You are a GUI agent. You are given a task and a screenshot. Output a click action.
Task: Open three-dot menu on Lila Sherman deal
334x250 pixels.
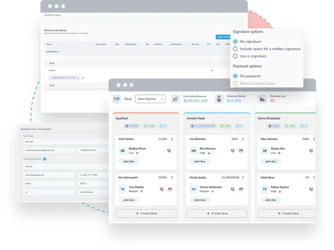click(243, 139)
